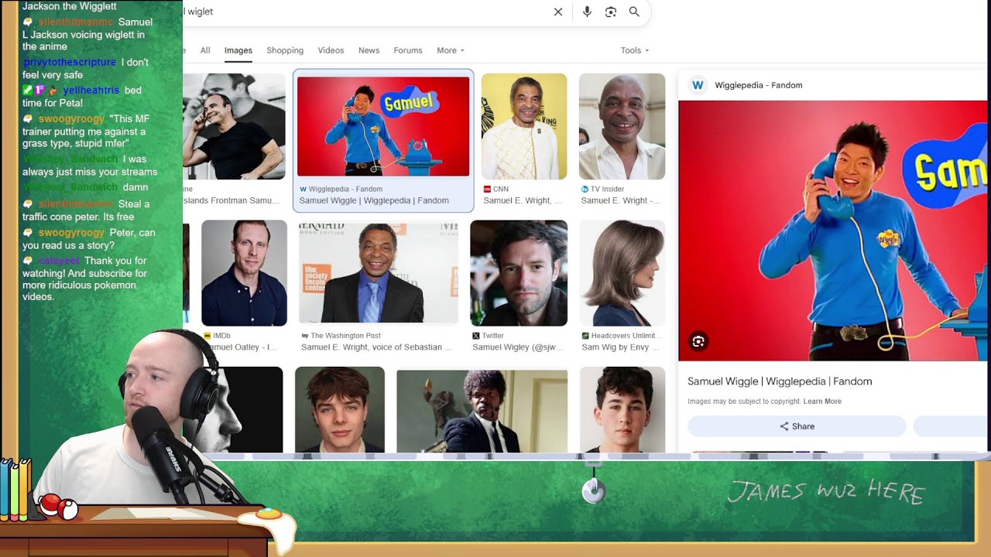Open the black-and-white man on phone thumbnail
This screenshot has width=991, height=557.
coord(235,127)
